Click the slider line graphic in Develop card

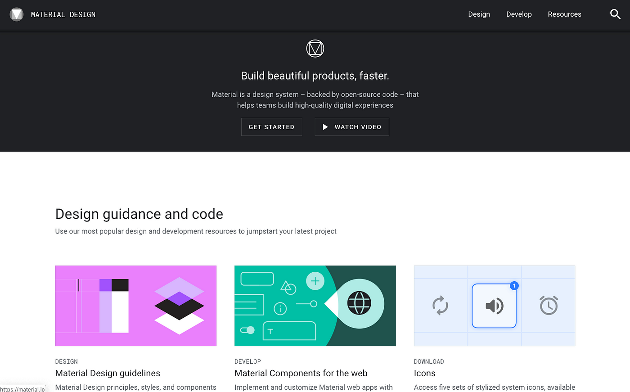click(x=306, y=304)
